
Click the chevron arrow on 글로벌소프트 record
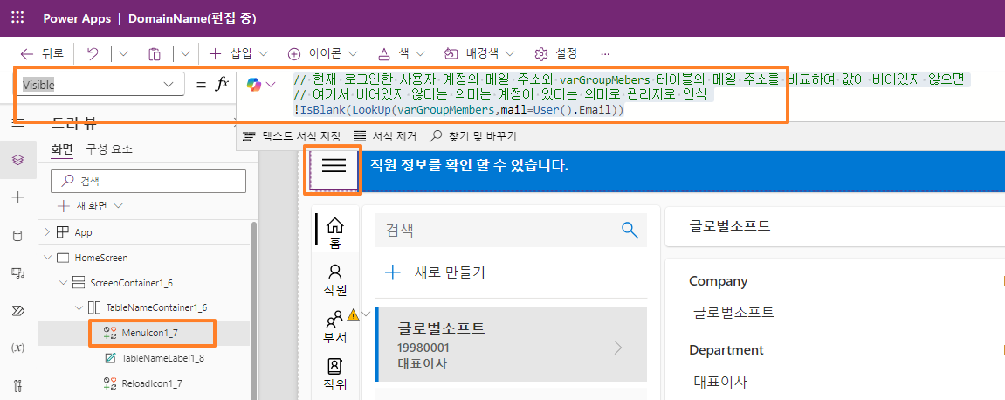[x=618, y=348]
